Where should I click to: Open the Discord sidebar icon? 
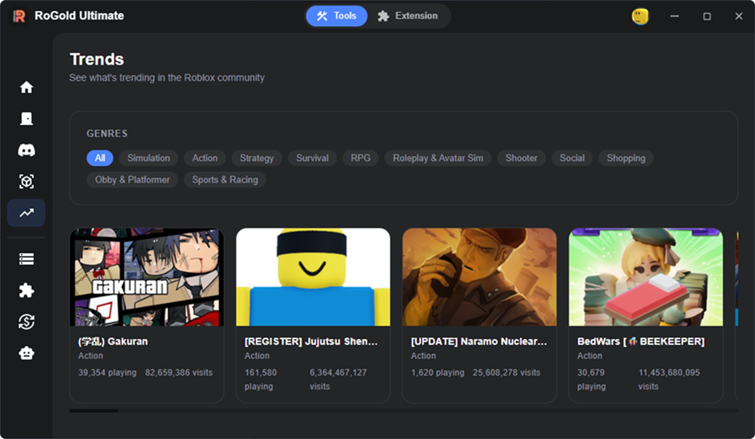(26, 150)
